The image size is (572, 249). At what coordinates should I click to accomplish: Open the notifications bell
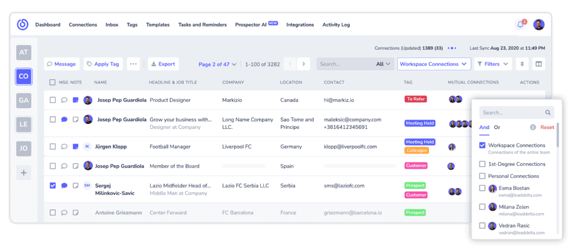tap(519, 25)
